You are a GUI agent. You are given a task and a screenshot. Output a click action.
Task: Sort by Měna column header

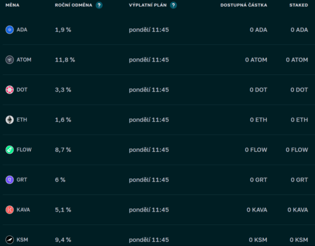(x=12, y=5)
